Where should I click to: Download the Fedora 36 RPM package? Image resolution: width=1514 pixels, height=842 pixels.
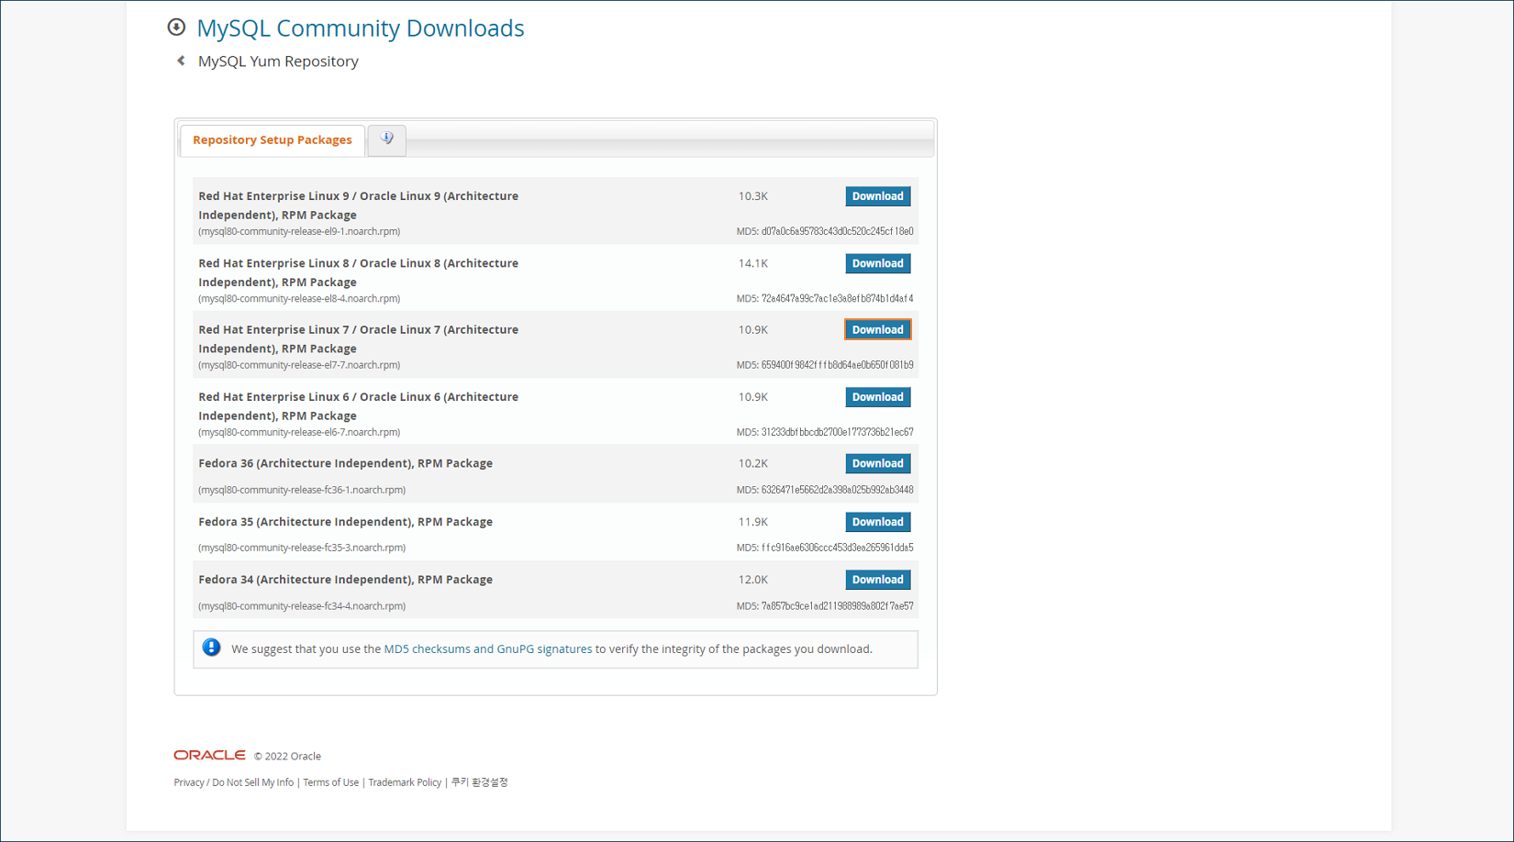coord(877,464)
